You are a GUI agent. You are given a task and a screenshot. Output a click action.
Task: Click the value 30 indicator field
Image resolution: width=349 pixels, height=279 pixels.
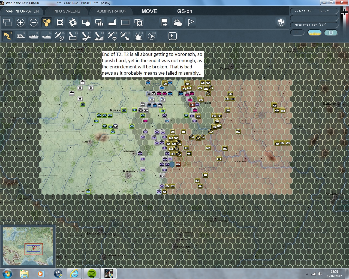(x=297, y=32)
